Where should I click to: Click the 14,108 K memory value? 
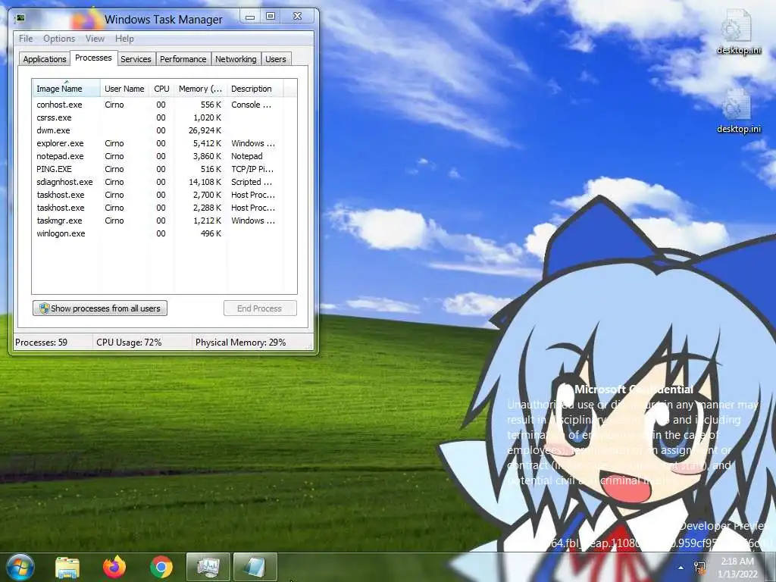click(205, 182)
